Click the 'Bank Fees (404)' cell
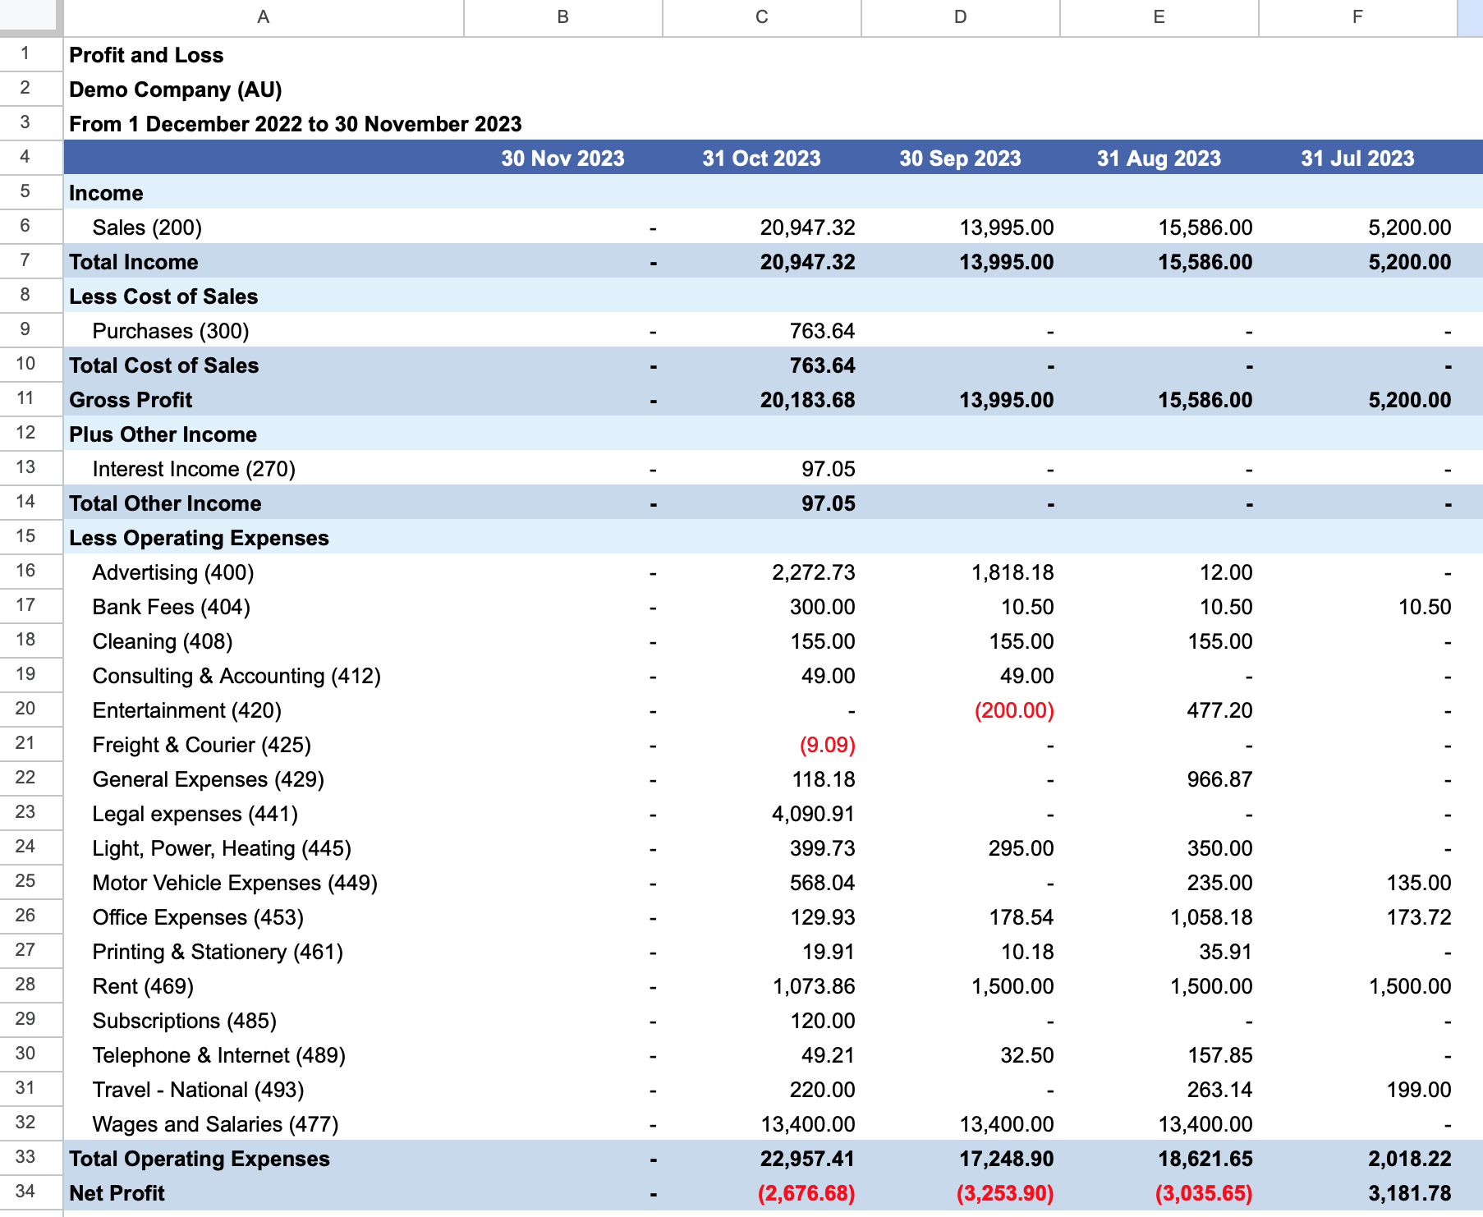Image resolution: width=1483 pixels, height=1217 pixels. 264,607
